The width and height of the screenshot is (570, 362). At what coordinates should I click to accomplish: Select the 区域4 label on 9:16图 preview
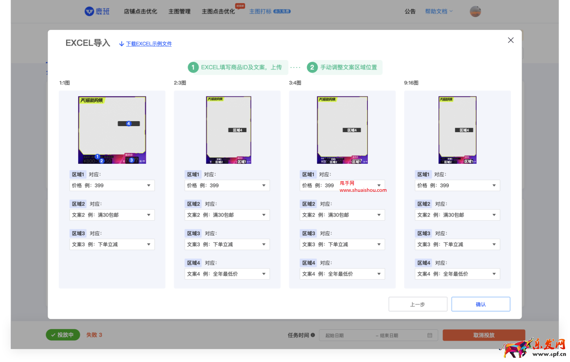click(x=464, y=130)
